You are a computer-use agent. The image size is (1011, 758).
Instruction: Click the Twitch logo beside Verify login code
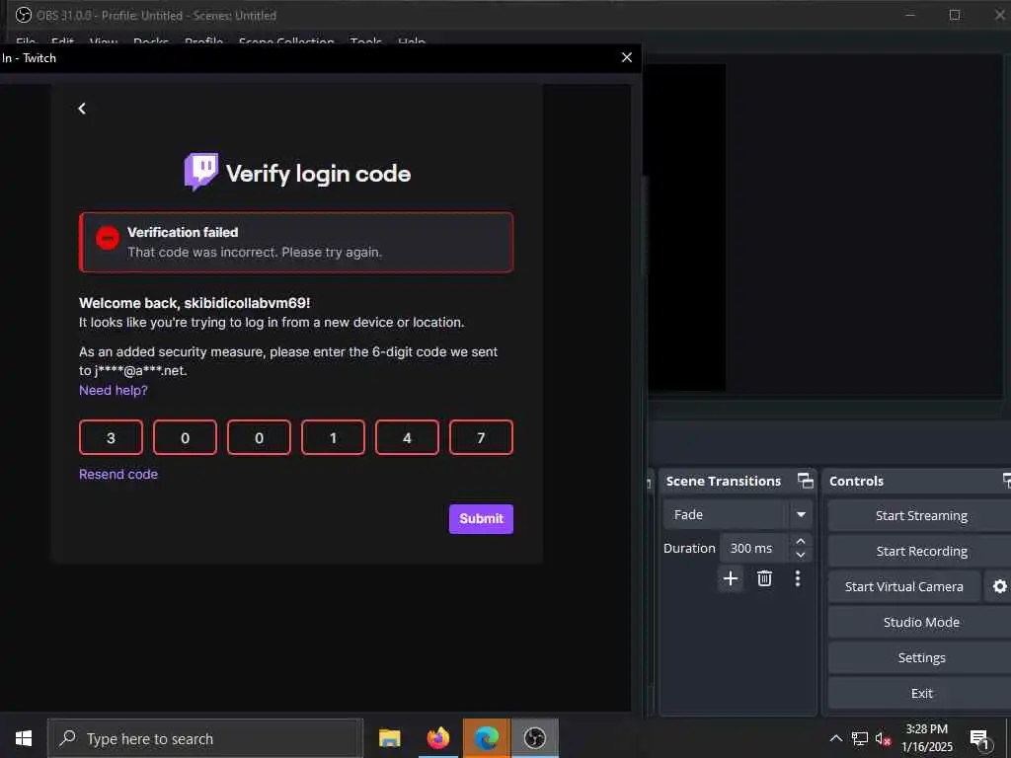[x=201, y=172]
